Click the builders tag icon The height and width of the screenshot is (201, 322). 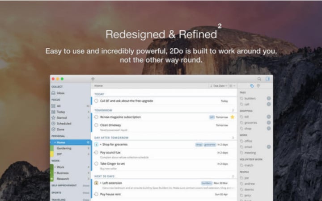pyautogui.click(x=241, y=98)
